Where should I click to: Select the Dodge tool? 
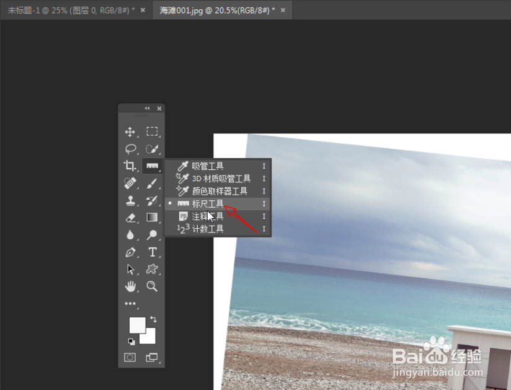152,234
